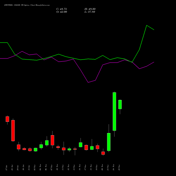Click the long red candle for 28 Oct
Image resolution: width=176 pixels, height=176 pixels.
tap(13, 131)
